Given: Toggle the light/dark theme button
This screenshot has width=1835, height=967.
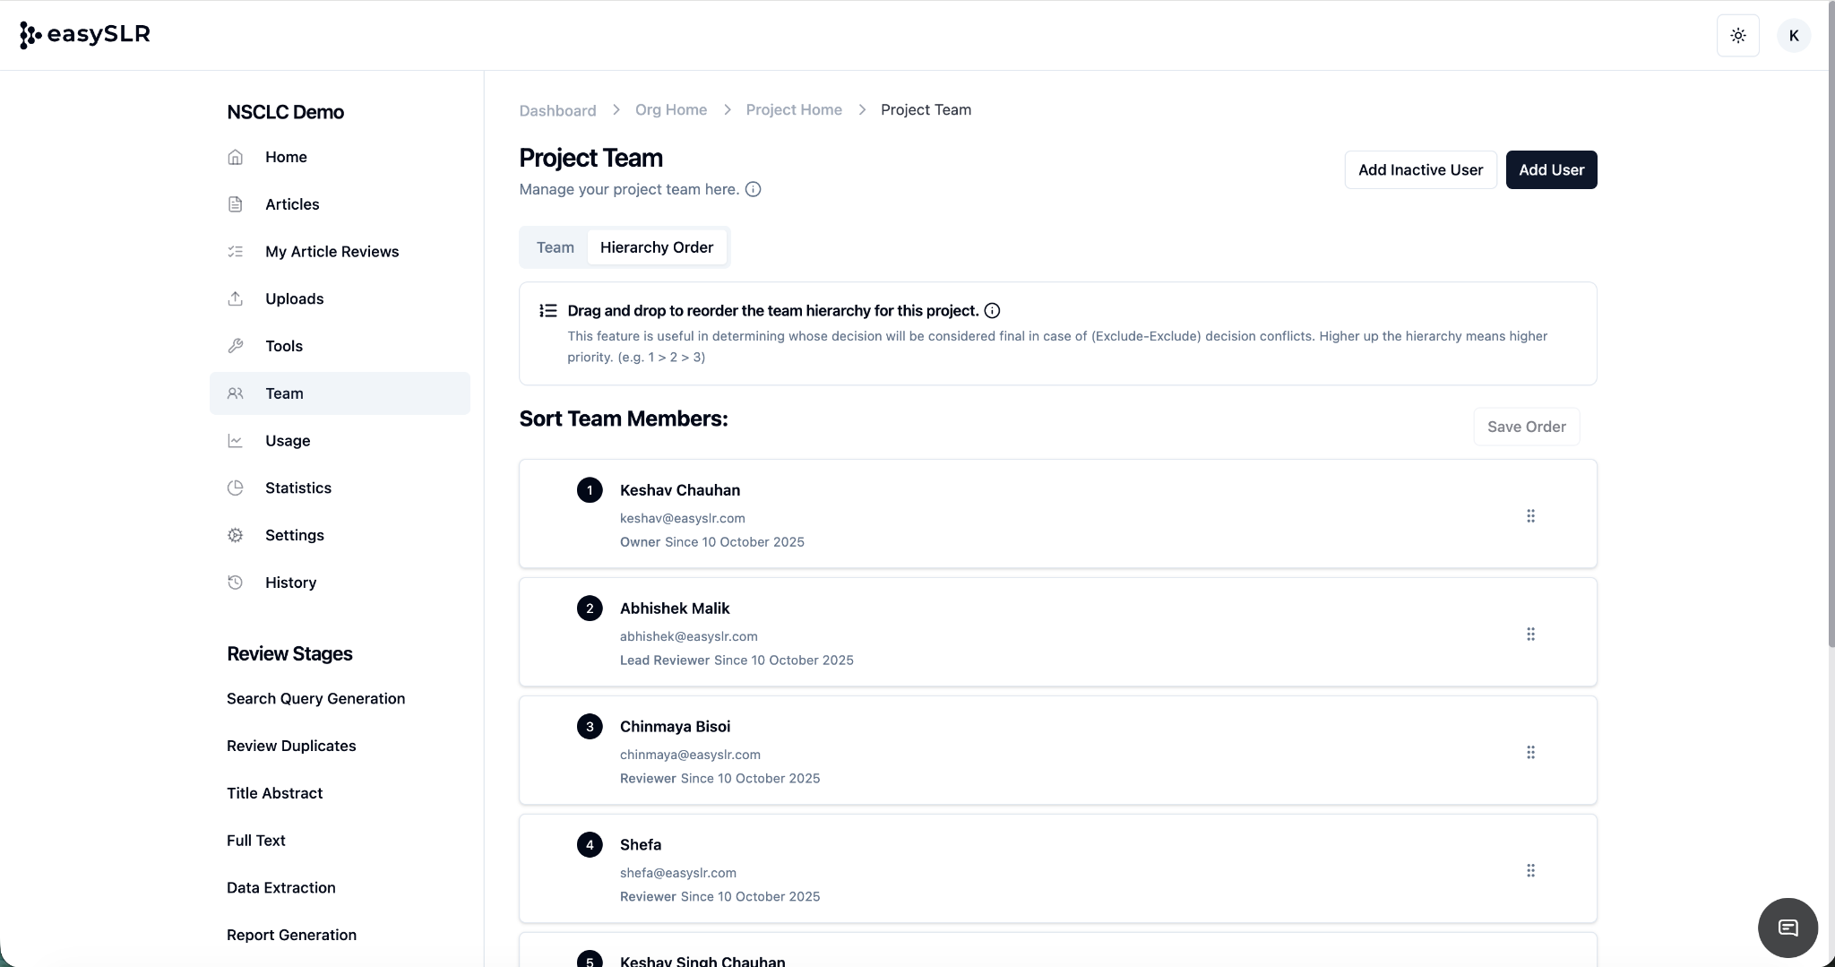Looking at the screenshot, I should pos(1737,36).
